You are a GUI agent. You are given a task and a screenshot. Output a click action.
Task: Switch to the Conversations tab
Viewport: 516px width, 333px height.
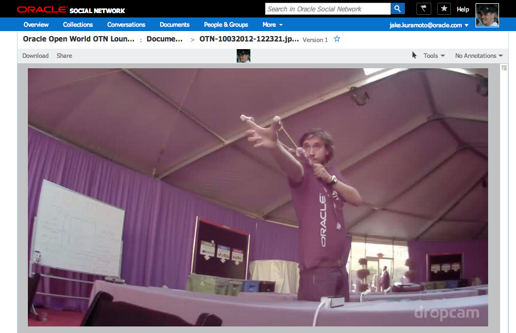click(x=126, y=25)
